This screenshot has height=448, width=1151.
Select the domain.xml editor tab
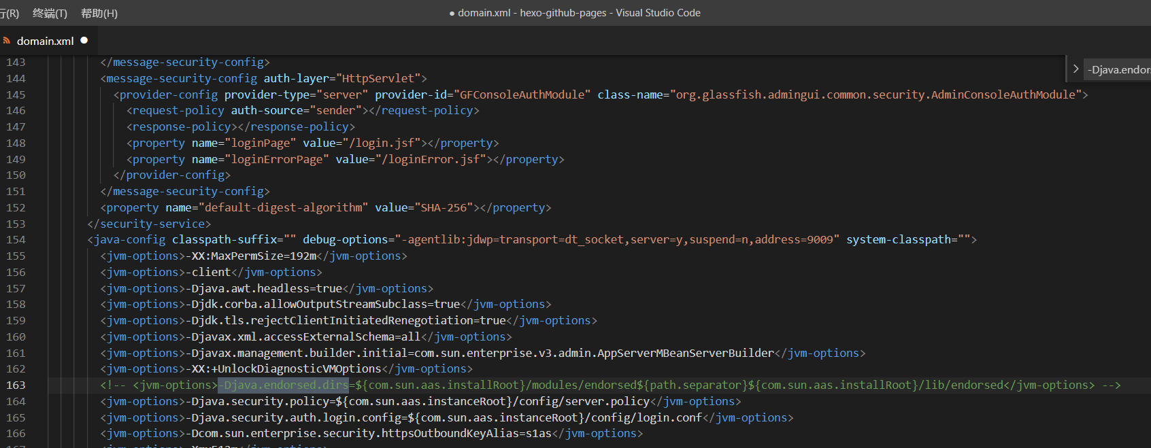pyautogui.click(x=45, y=41)
